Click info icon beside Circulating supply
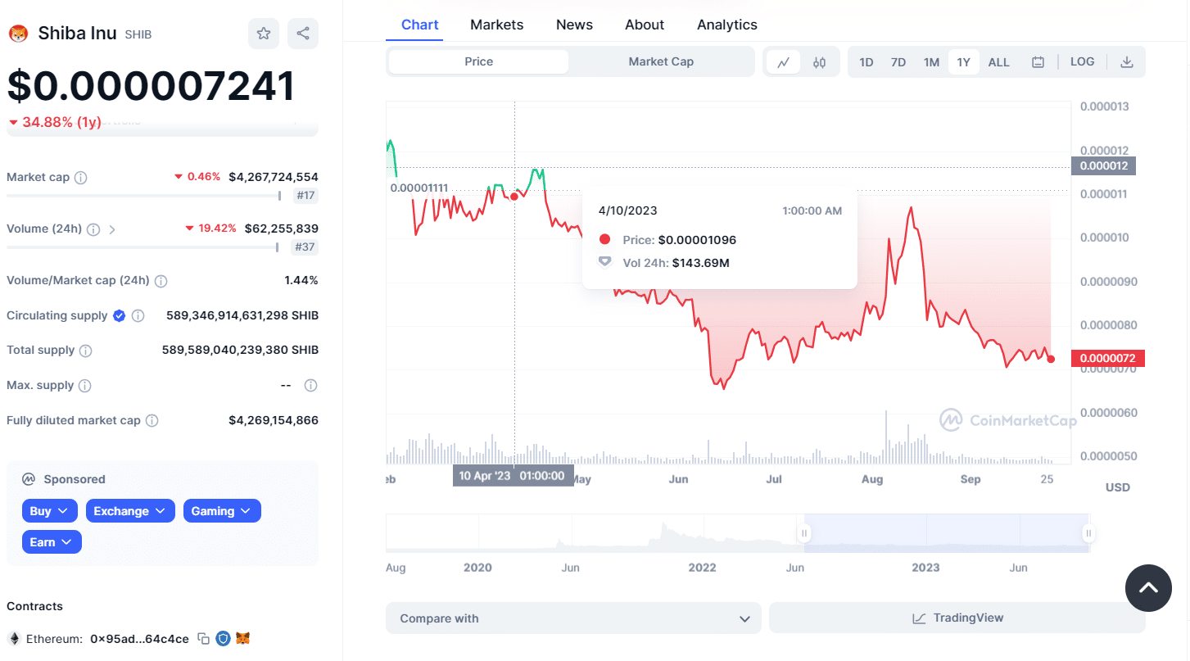Viewport: 1190px width, 661px height. pos(138,315)
